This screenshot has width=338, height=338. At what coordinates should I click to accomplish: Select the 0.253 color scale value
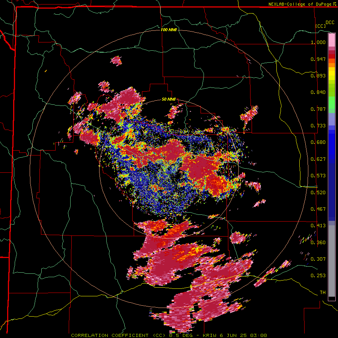click(x=318, y=276)
